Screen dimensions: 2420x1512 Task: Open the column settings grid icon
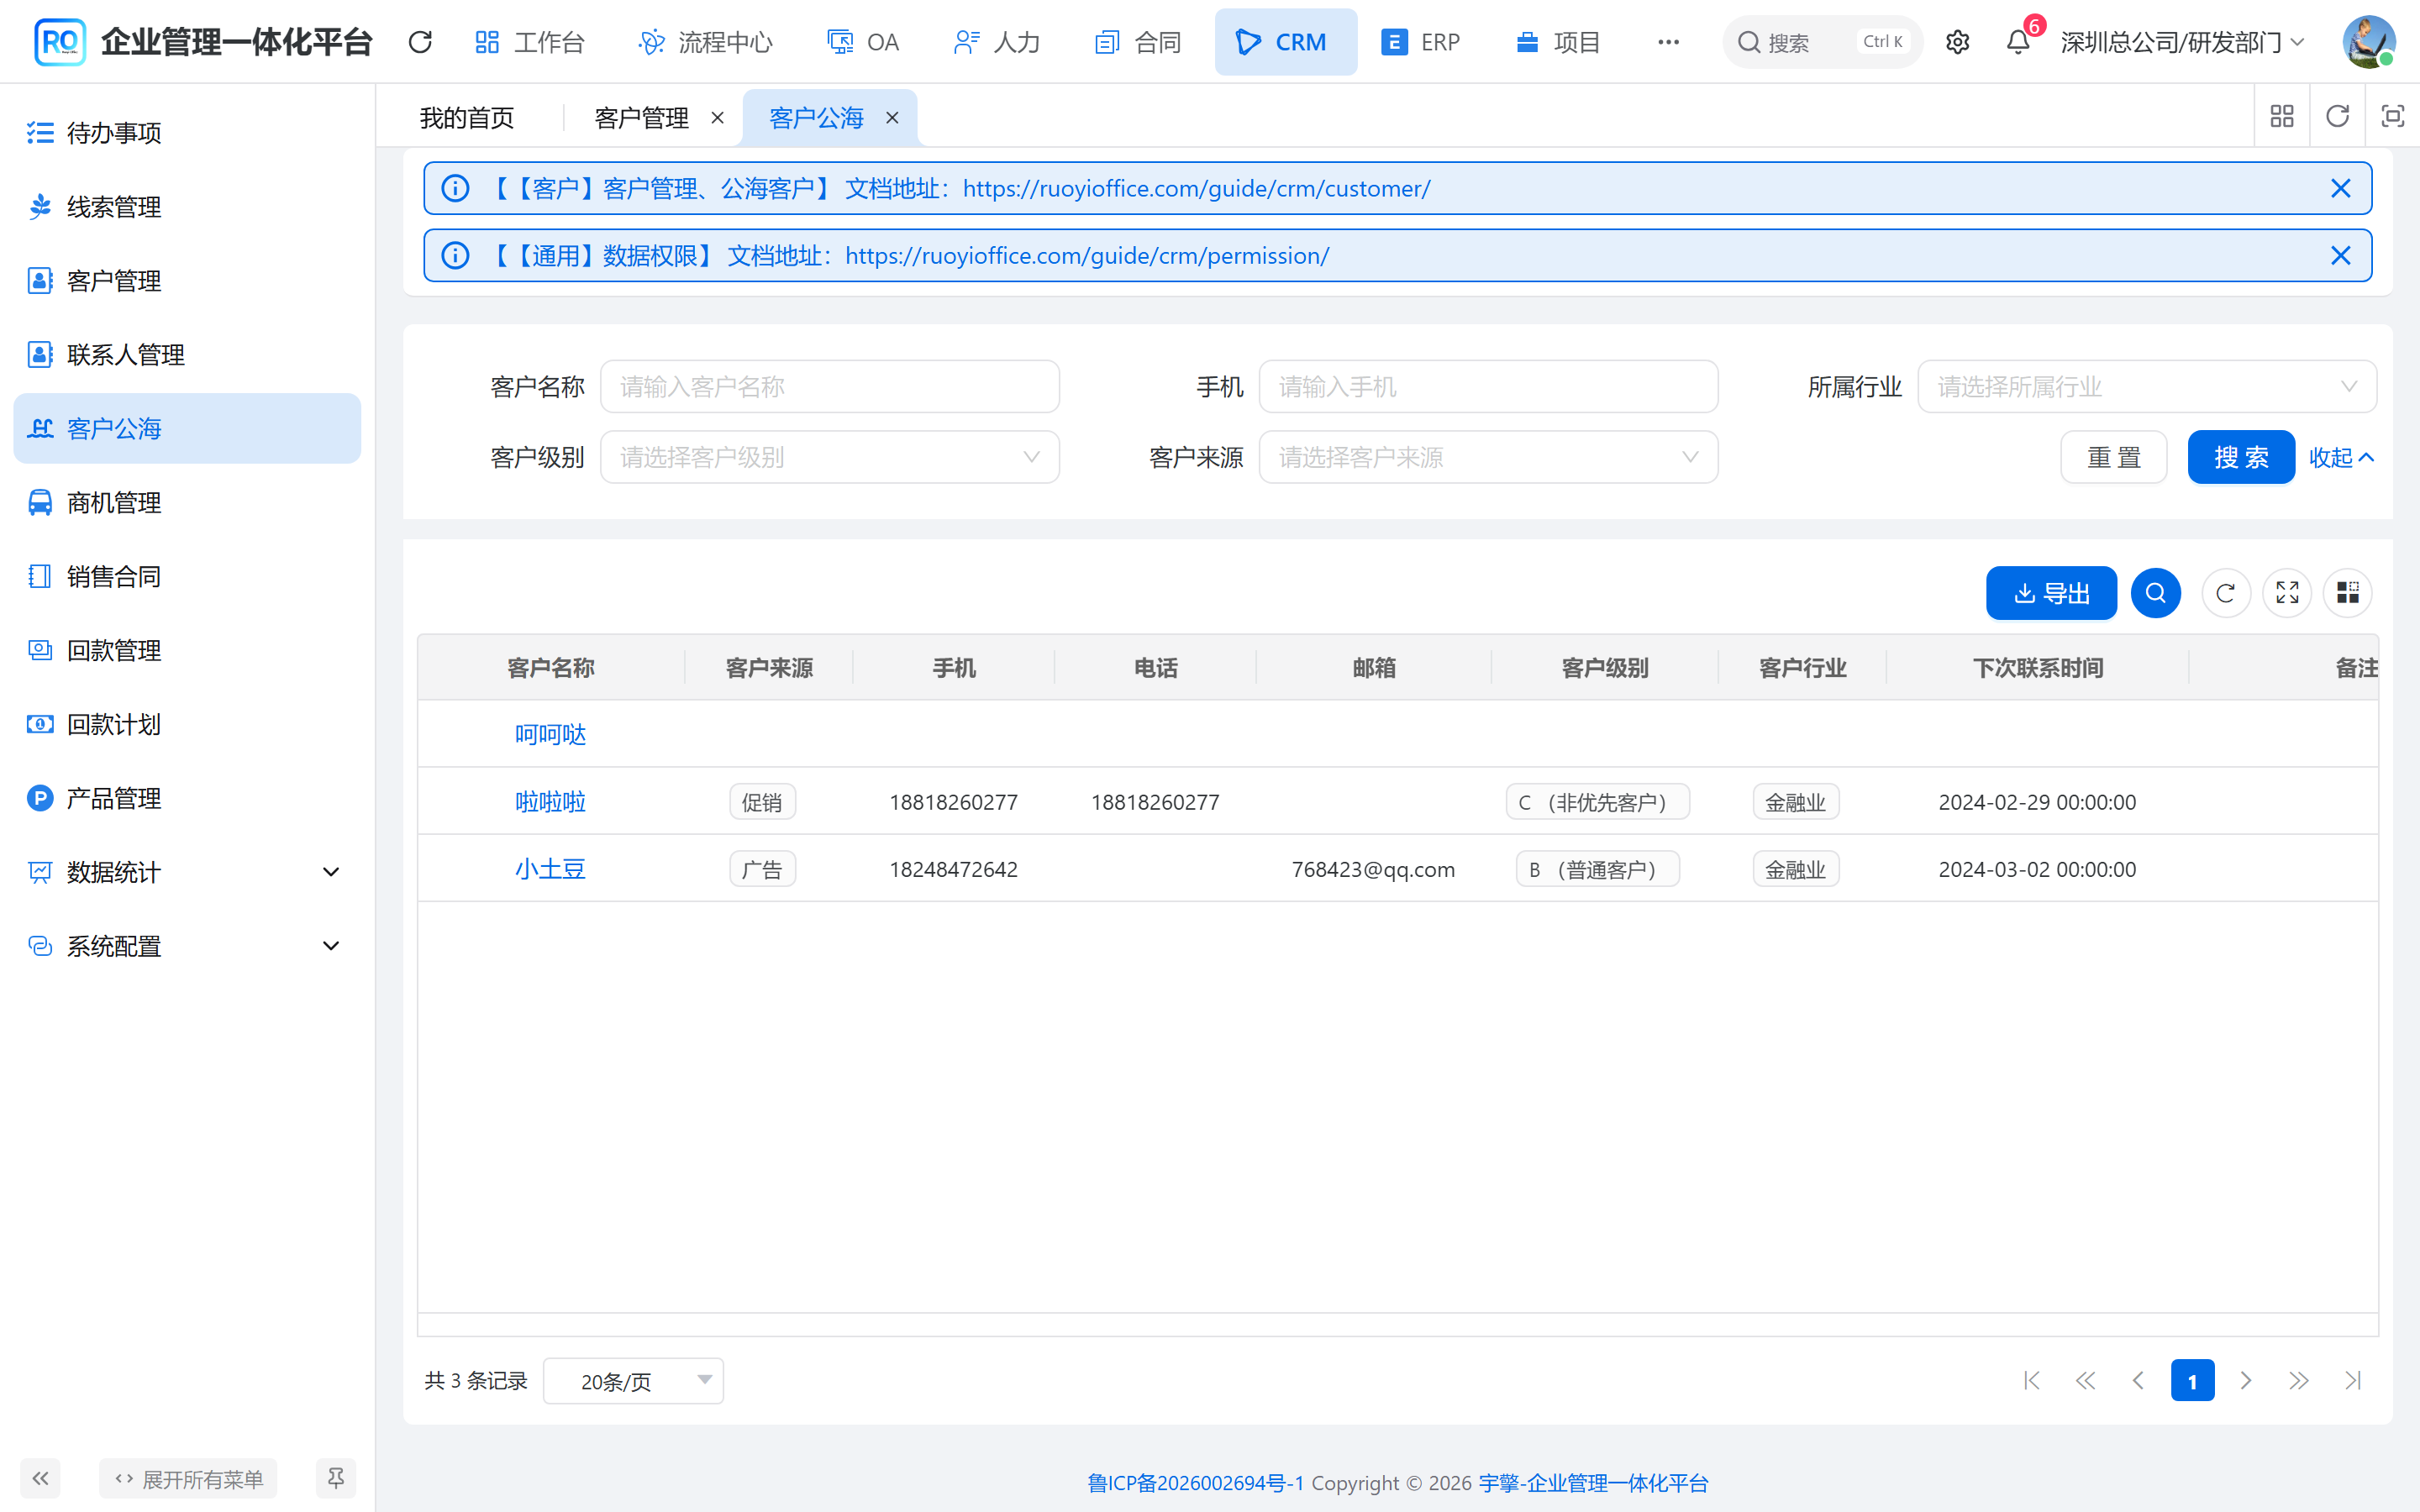2348,593
